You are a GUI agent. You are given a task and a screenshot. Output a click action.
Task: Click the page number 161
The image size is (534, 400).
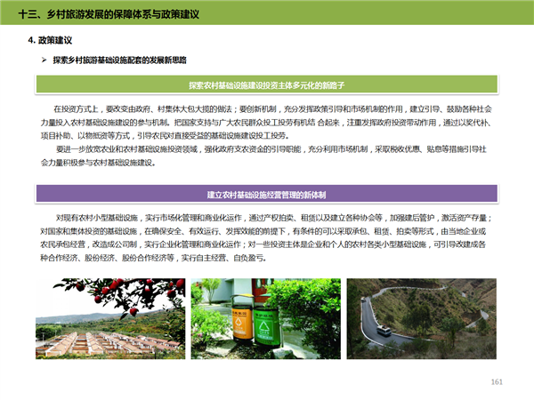[x=498, y=382]
